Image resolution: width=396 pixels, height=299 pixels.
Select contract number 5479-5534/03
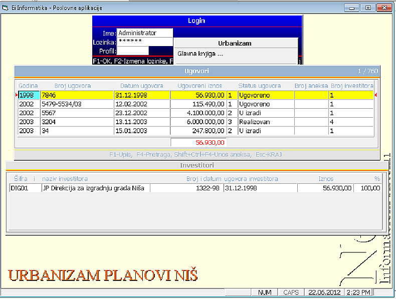[77, 104]
